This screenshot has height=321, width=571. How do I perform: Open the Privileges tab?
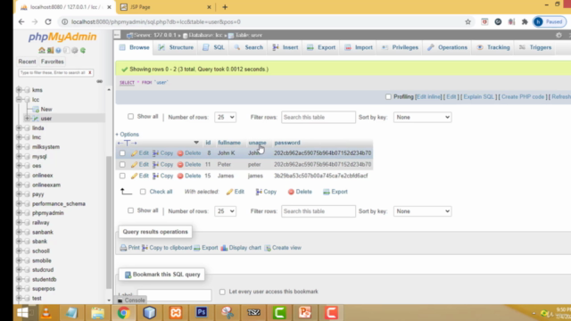(400, 47)
